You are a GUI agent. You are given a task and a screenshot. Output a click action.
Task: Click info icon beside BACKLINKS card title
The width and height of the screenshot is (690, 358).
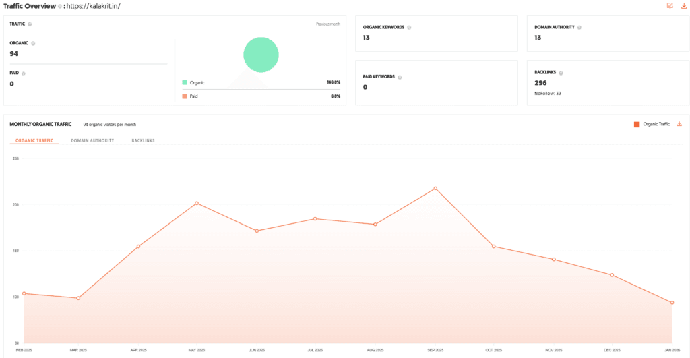(x=561, y=73)
